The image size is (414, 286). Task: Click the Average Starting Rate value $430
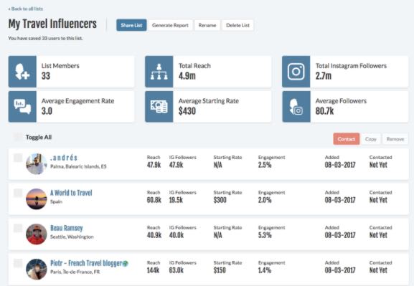click(187, 111)
